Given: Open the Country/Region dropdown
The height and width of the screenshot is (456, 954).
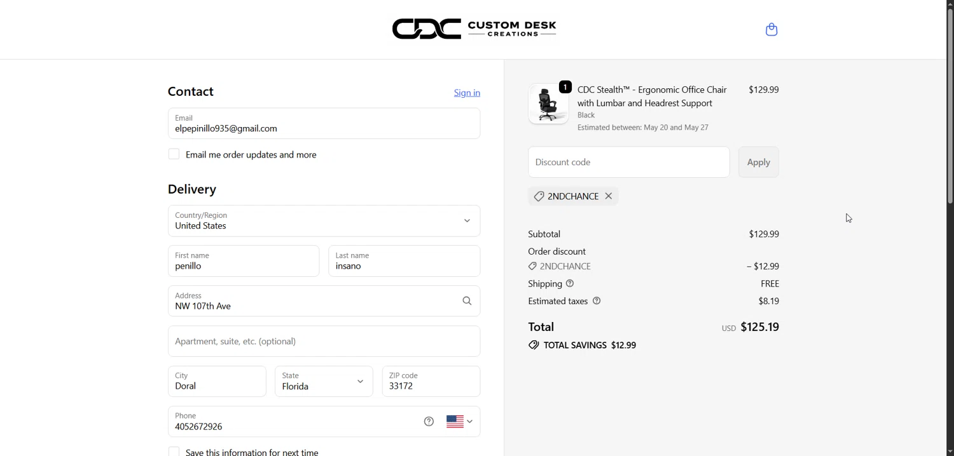Looking at the screenshot, I should pyautogui.click(x=324, y=221).
